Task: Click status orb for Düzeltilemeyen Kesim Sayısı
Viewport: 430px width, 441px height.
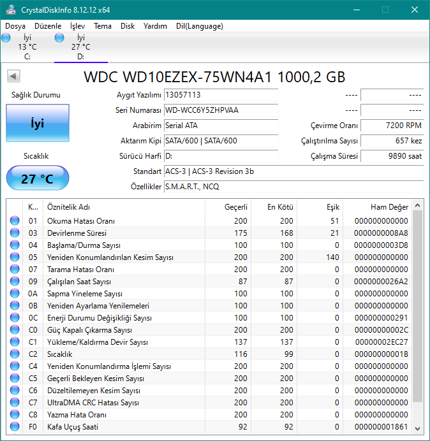Action: [x=15, y=390]
